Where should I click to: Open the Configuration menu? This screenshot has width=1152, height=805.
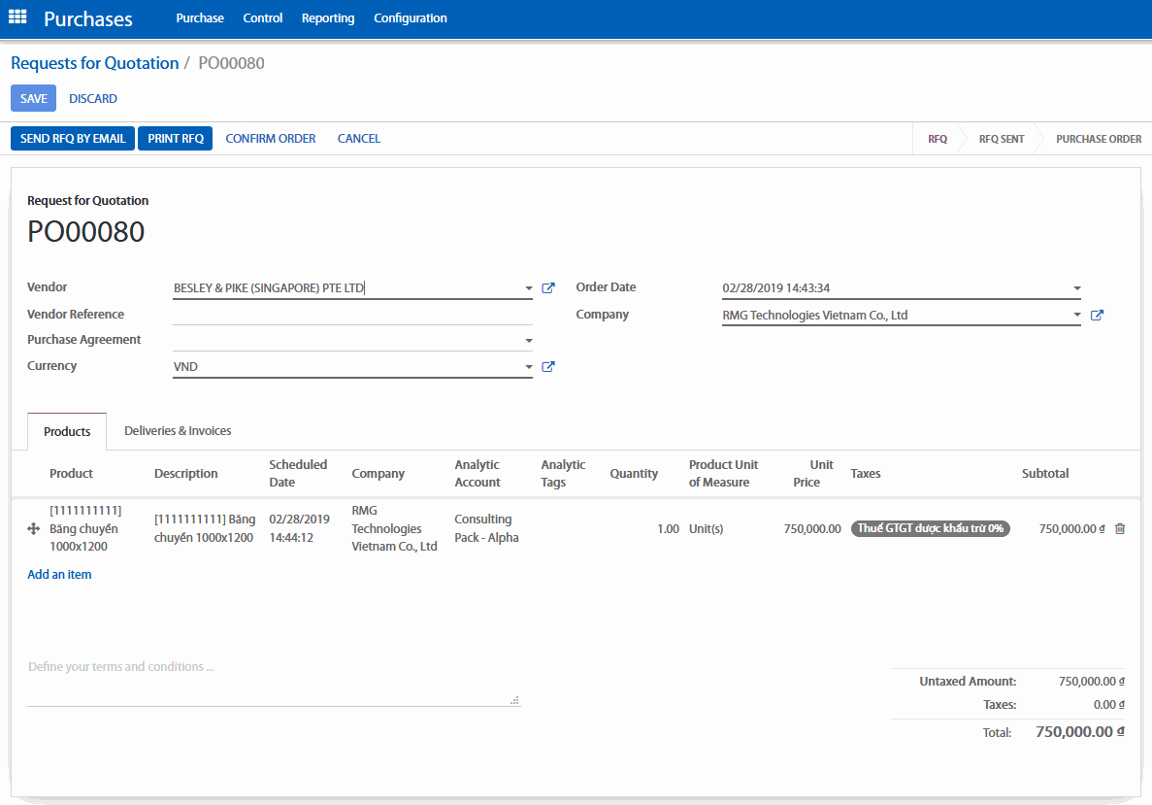click(410, 18)
